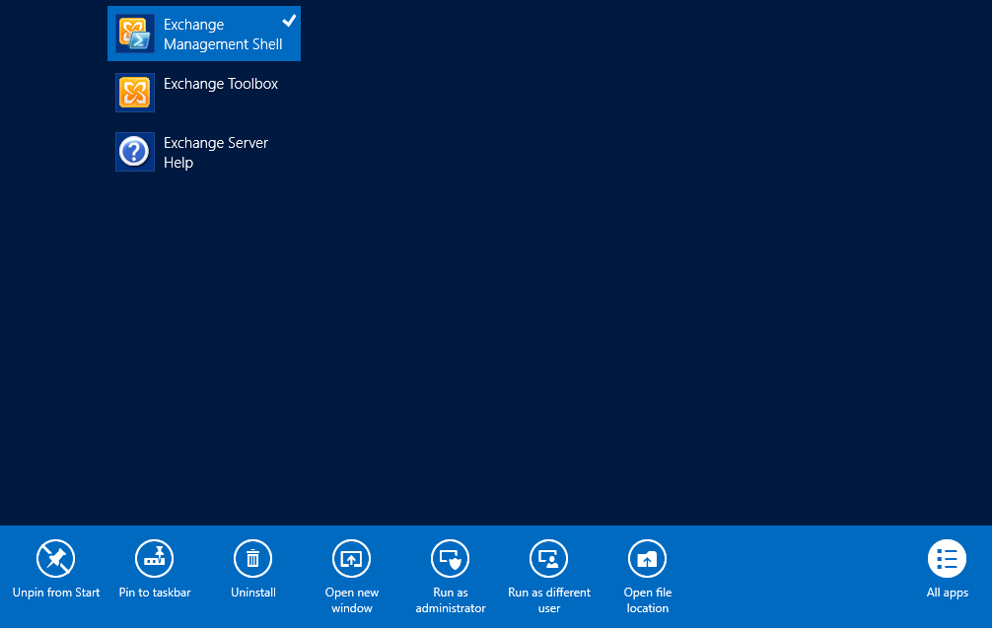The height and width of the screenshot is (629, 992).
Task: Click the Pin to taskbar icon
Action: point(155,558)
